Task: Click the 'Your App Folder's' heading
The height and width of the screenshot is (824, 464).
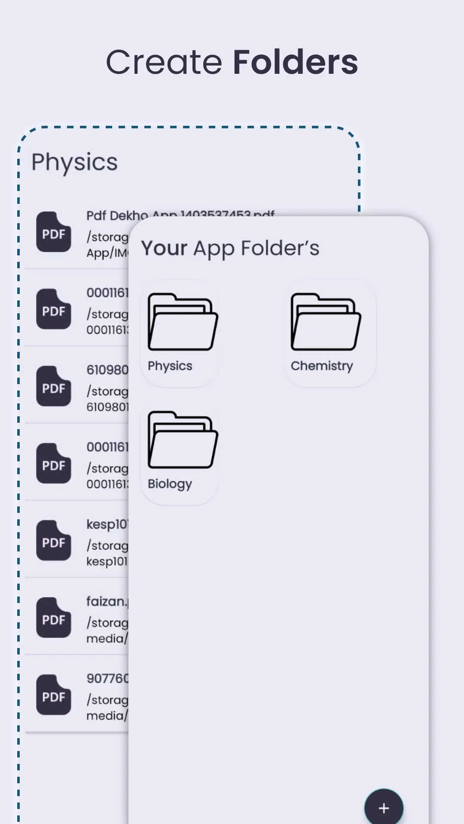Action: [x=230, y=248]
